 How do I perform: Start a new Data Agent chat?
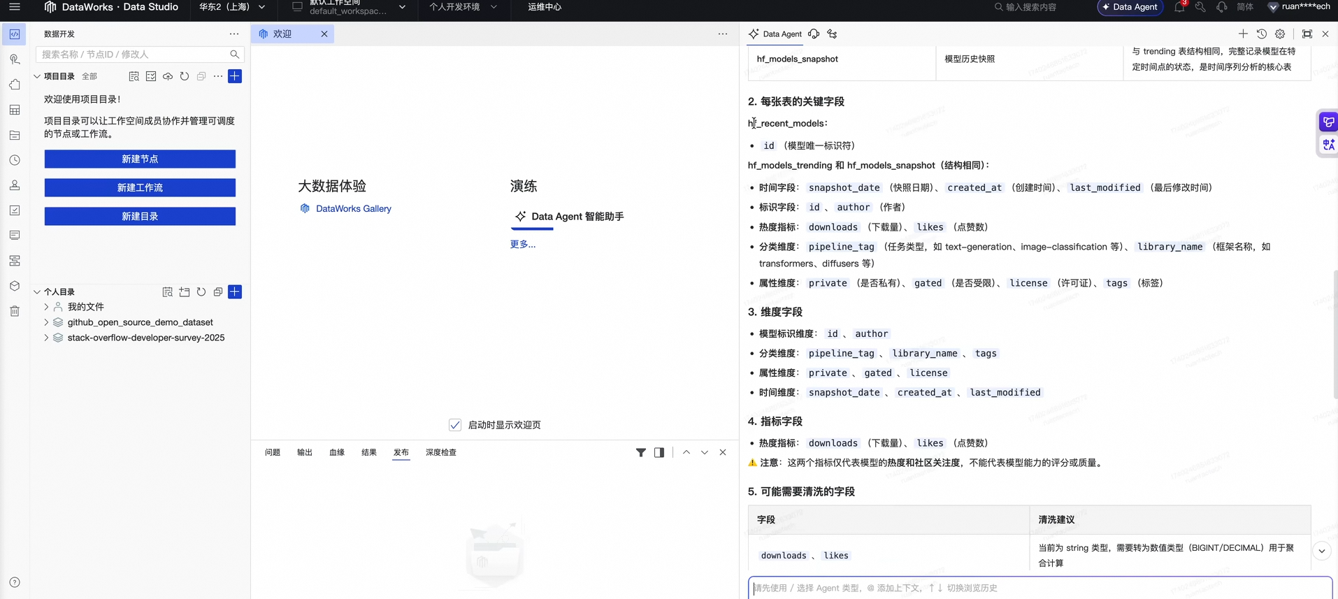(1243, 34)
